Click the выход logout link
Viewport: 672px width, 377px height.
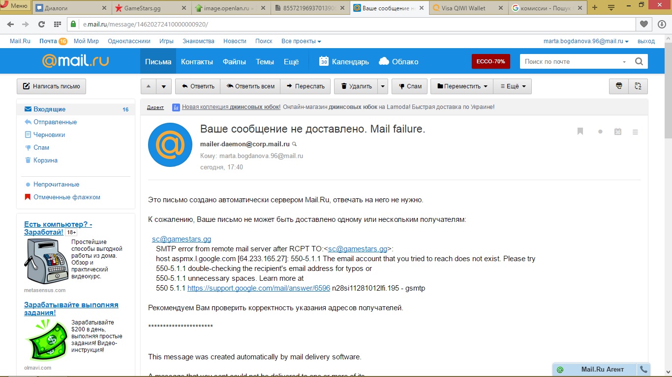tap(646, 41)
